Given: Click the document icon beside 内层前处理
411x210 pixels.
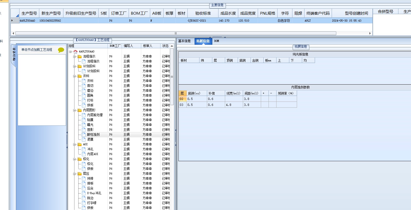Looking at the screenshot, I should click(84, 115).
